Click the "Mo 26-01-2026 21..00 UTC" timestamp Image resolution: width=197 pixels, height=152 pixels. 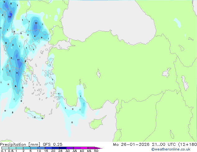(144, 145)
